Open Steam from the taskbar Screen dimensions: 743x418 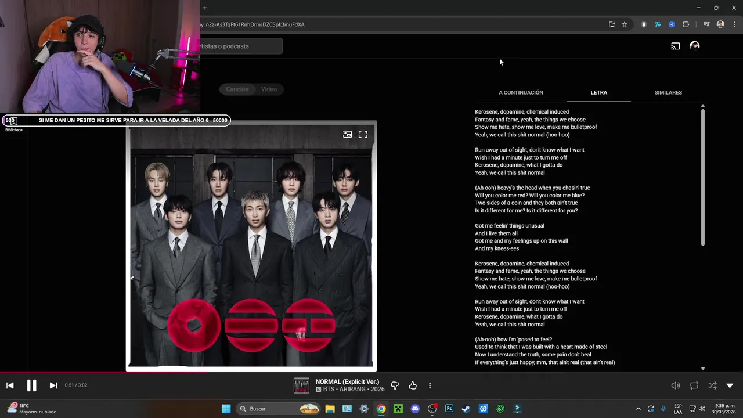pos(466,409)
